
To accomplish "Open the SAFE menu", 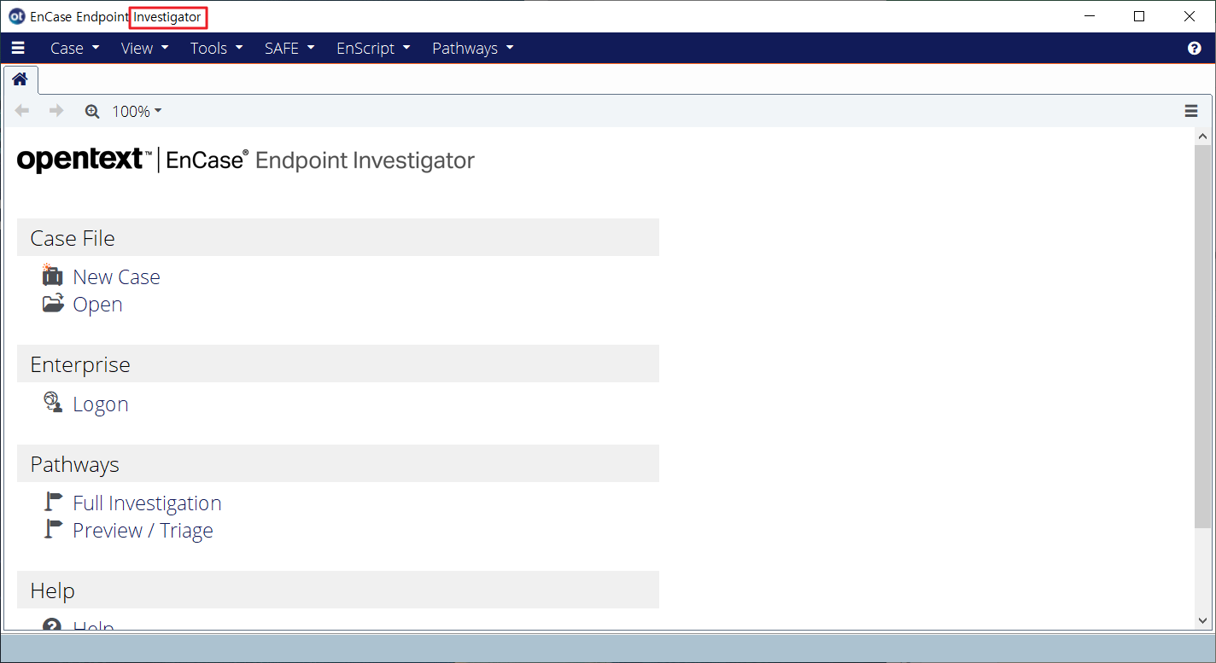I will point(289,49).
